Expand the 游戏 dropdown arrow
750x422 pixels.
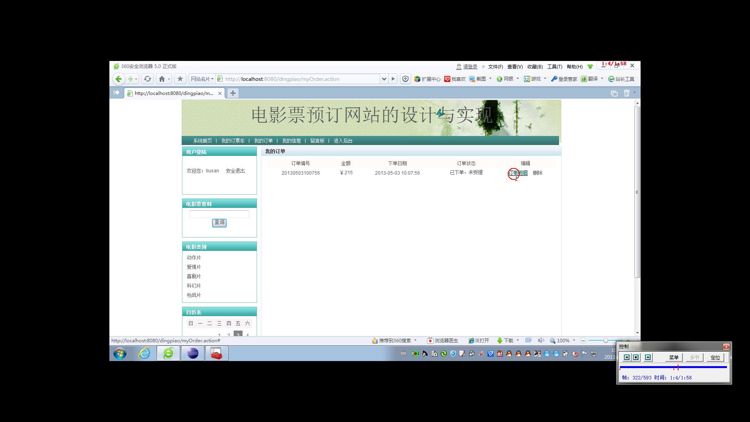point(545,79)
